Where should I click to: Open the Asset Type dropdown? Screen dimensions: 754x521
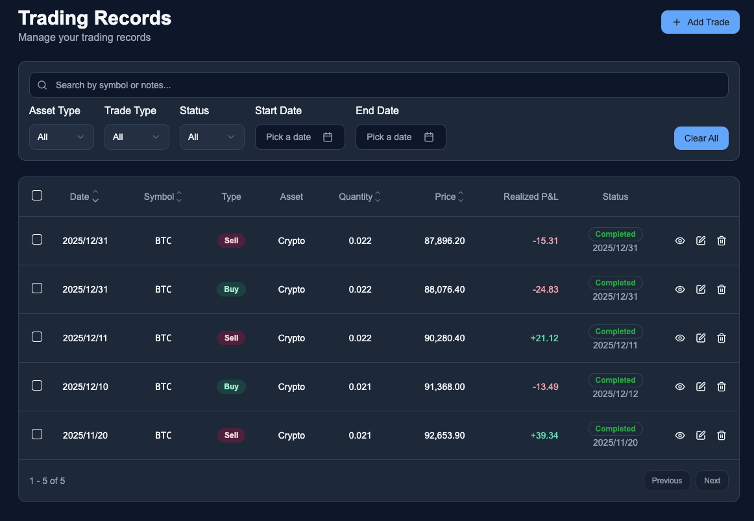tap(61, 137)
